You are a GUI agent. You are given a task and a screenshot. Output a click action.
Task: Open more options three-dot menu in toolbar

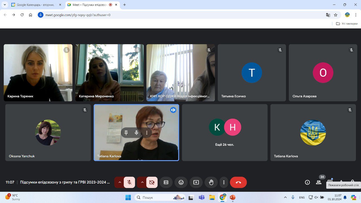224,182
